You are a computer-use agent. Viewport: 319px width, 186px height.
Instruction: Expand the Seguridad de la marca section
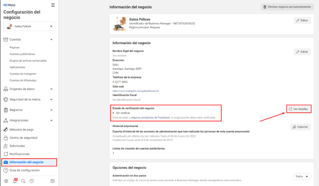(x=51, y=99)
